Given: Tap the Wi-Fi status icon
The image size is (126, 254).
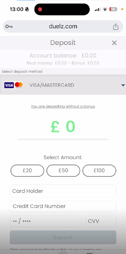Looking at the screenshot, I should 105,9.
